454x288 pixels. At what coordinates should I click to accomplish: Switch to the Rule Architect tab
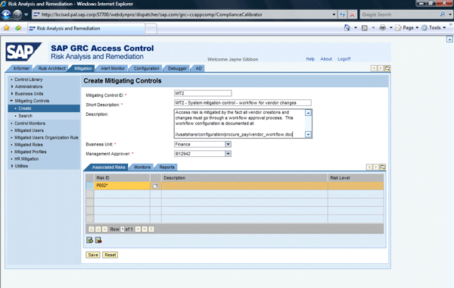tap(51, 68)
